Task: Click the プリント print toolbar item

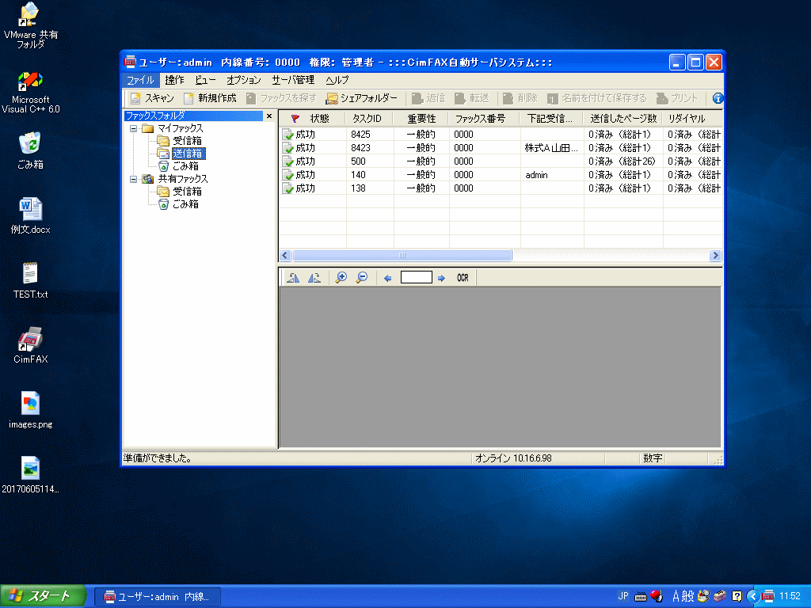Action: click(x=676, y=98)
